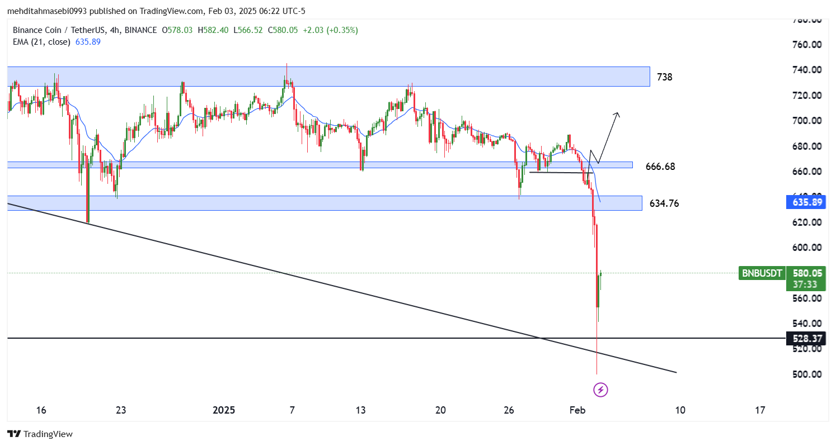The width and height of the screenshot is (836, 446).
Task: Click the 23 date on time axis
Action: click(121, 410)
